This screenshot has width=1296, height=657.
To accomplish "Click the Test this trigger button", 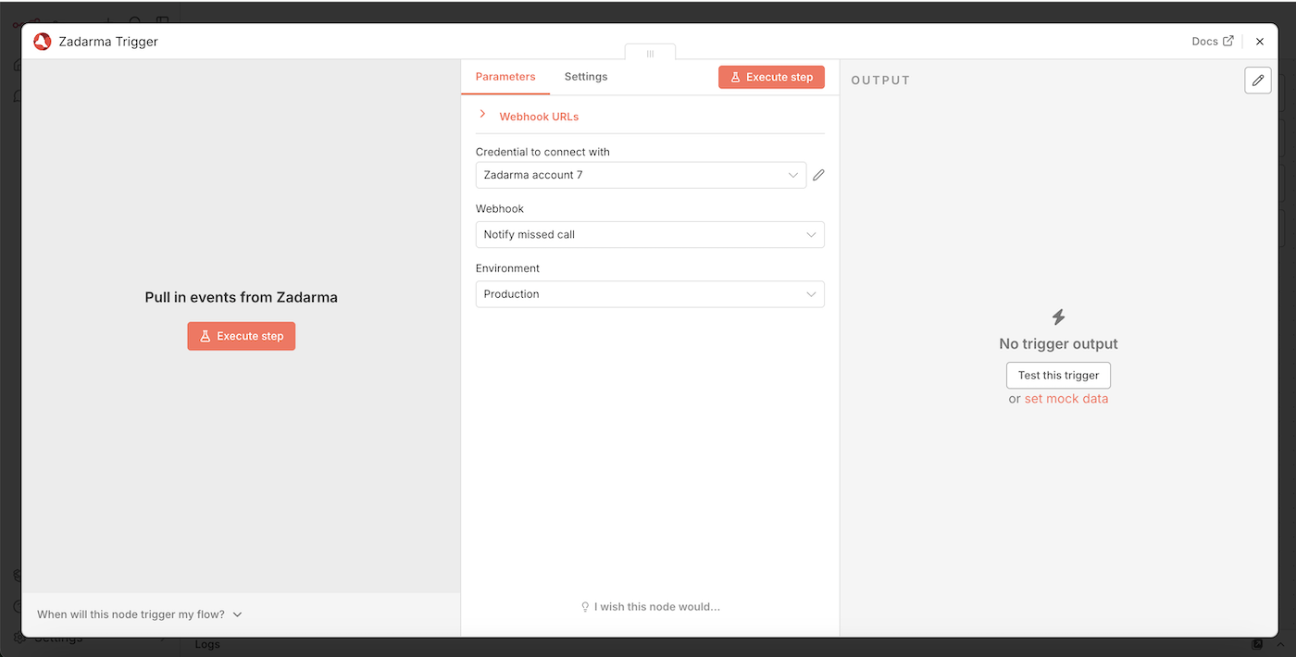I will (1058, 376).
